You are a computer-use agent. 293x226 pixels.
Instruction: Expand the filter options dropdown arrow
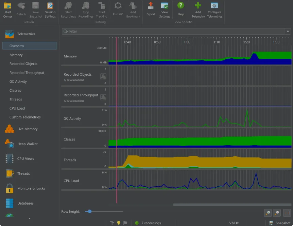[x=288, y=31]
